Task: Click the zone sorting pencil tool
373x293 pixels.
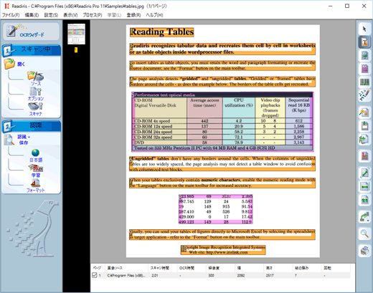Action: 364,95
